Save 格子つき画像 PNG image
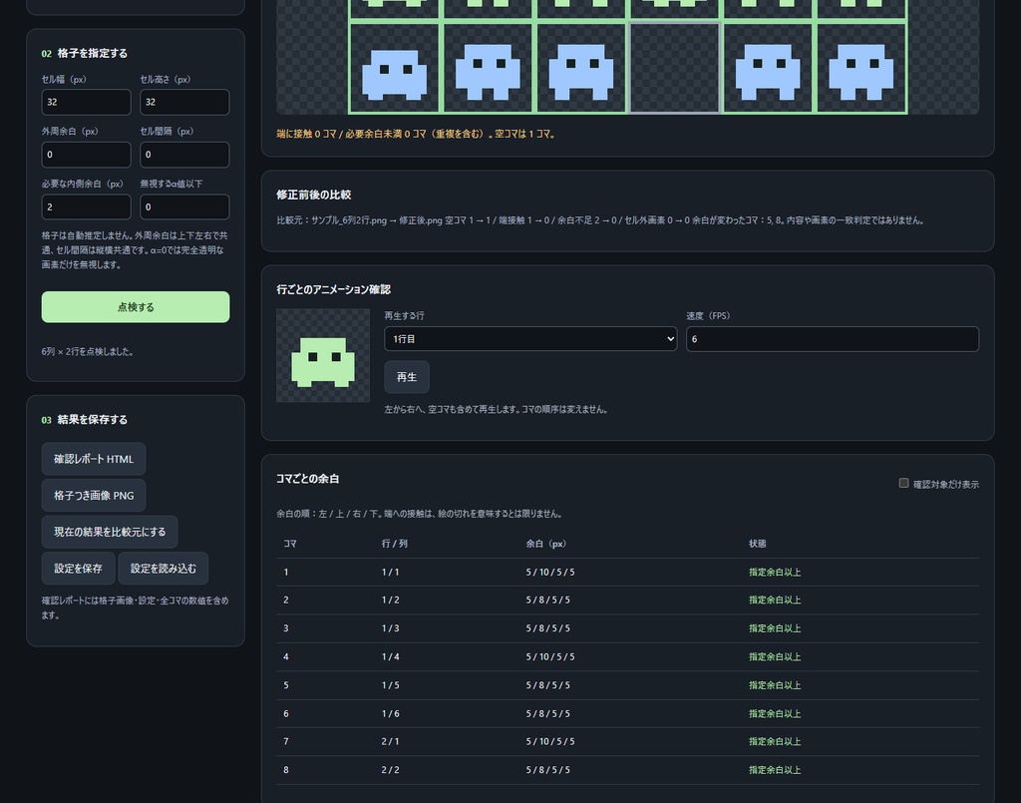1021x803 pixels. tap(94, 496)
